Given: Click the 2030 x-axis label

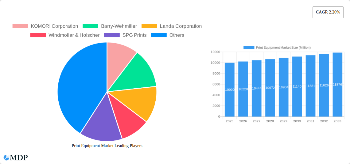Looking at the screenshot, I should click(297, 121).
